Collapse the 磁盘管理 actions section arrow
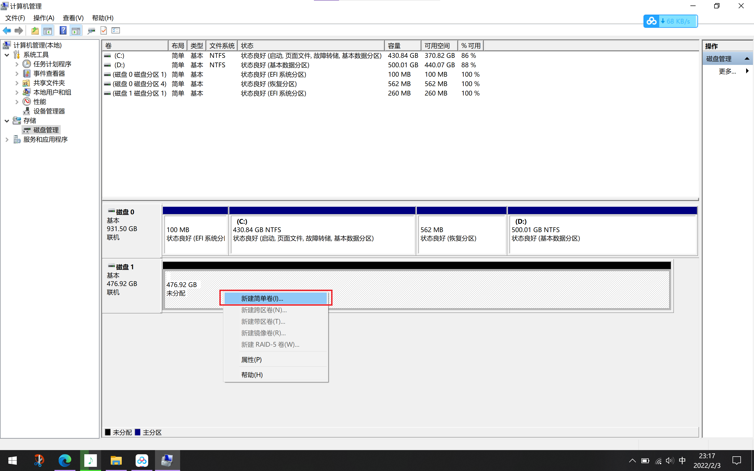The image size is (754, 471). (747, 59)
